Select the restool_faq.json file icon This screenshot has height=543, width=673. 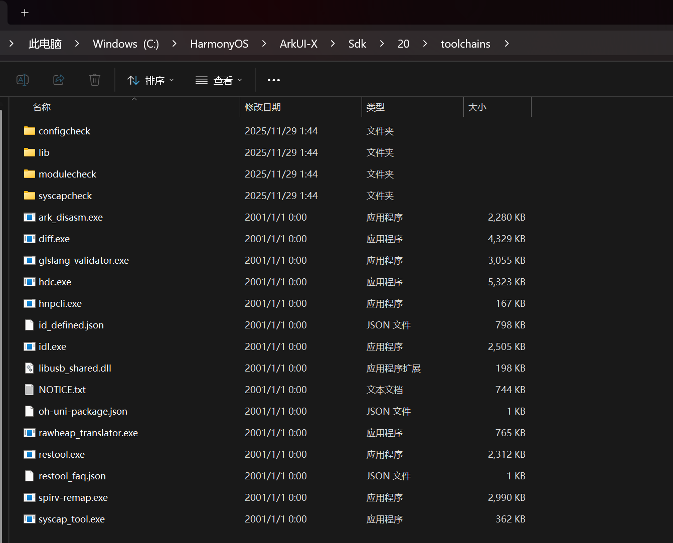30,476
